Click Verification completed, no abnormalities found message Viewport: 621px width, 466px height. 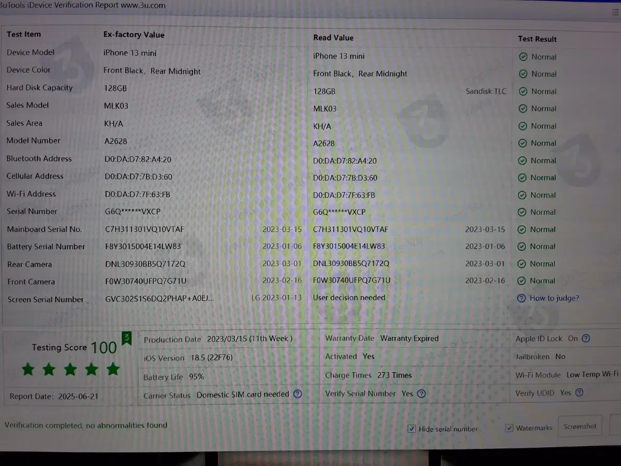pyautogui.click(x=86, y=425)
